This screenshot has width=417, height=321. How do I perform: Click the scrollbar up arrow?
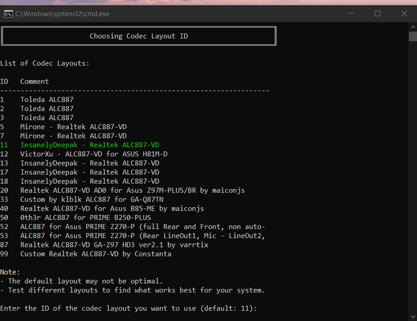(x=413, y=27)
